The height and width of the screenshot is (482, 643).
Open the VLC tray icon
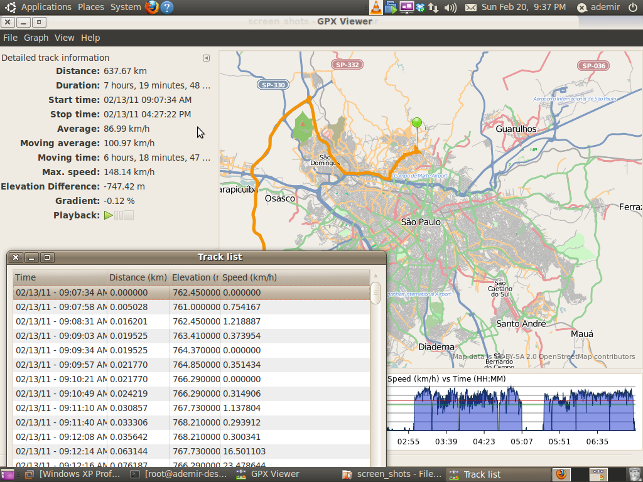point(376,8)
